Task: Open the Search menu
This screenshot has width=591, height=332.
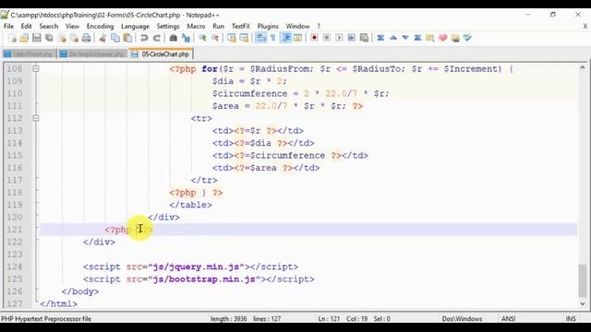Action: coord(49,27)
